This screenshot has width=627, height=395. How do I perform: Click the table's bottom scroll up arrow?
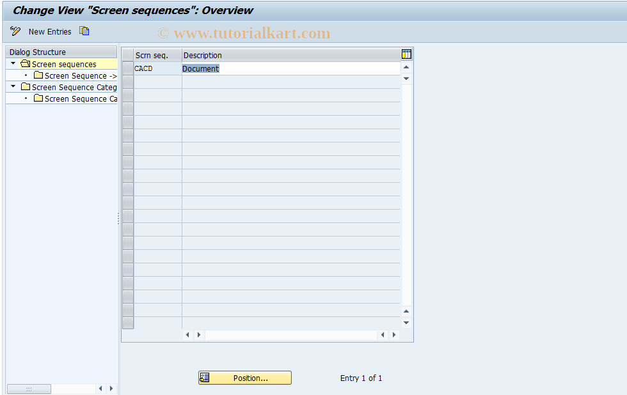[406, 311]
